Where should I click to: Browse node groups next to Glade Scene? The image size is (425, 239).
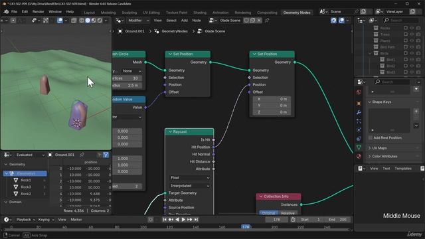(x=212, y=21)
